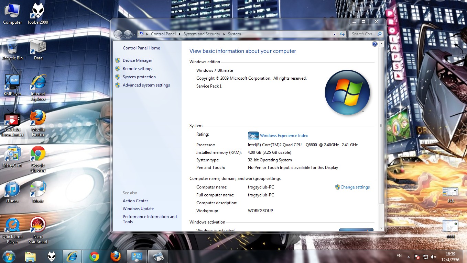Select the Data drive shortcut
The height and width of the screenshot is (263, 467).
tap(38, 49)
